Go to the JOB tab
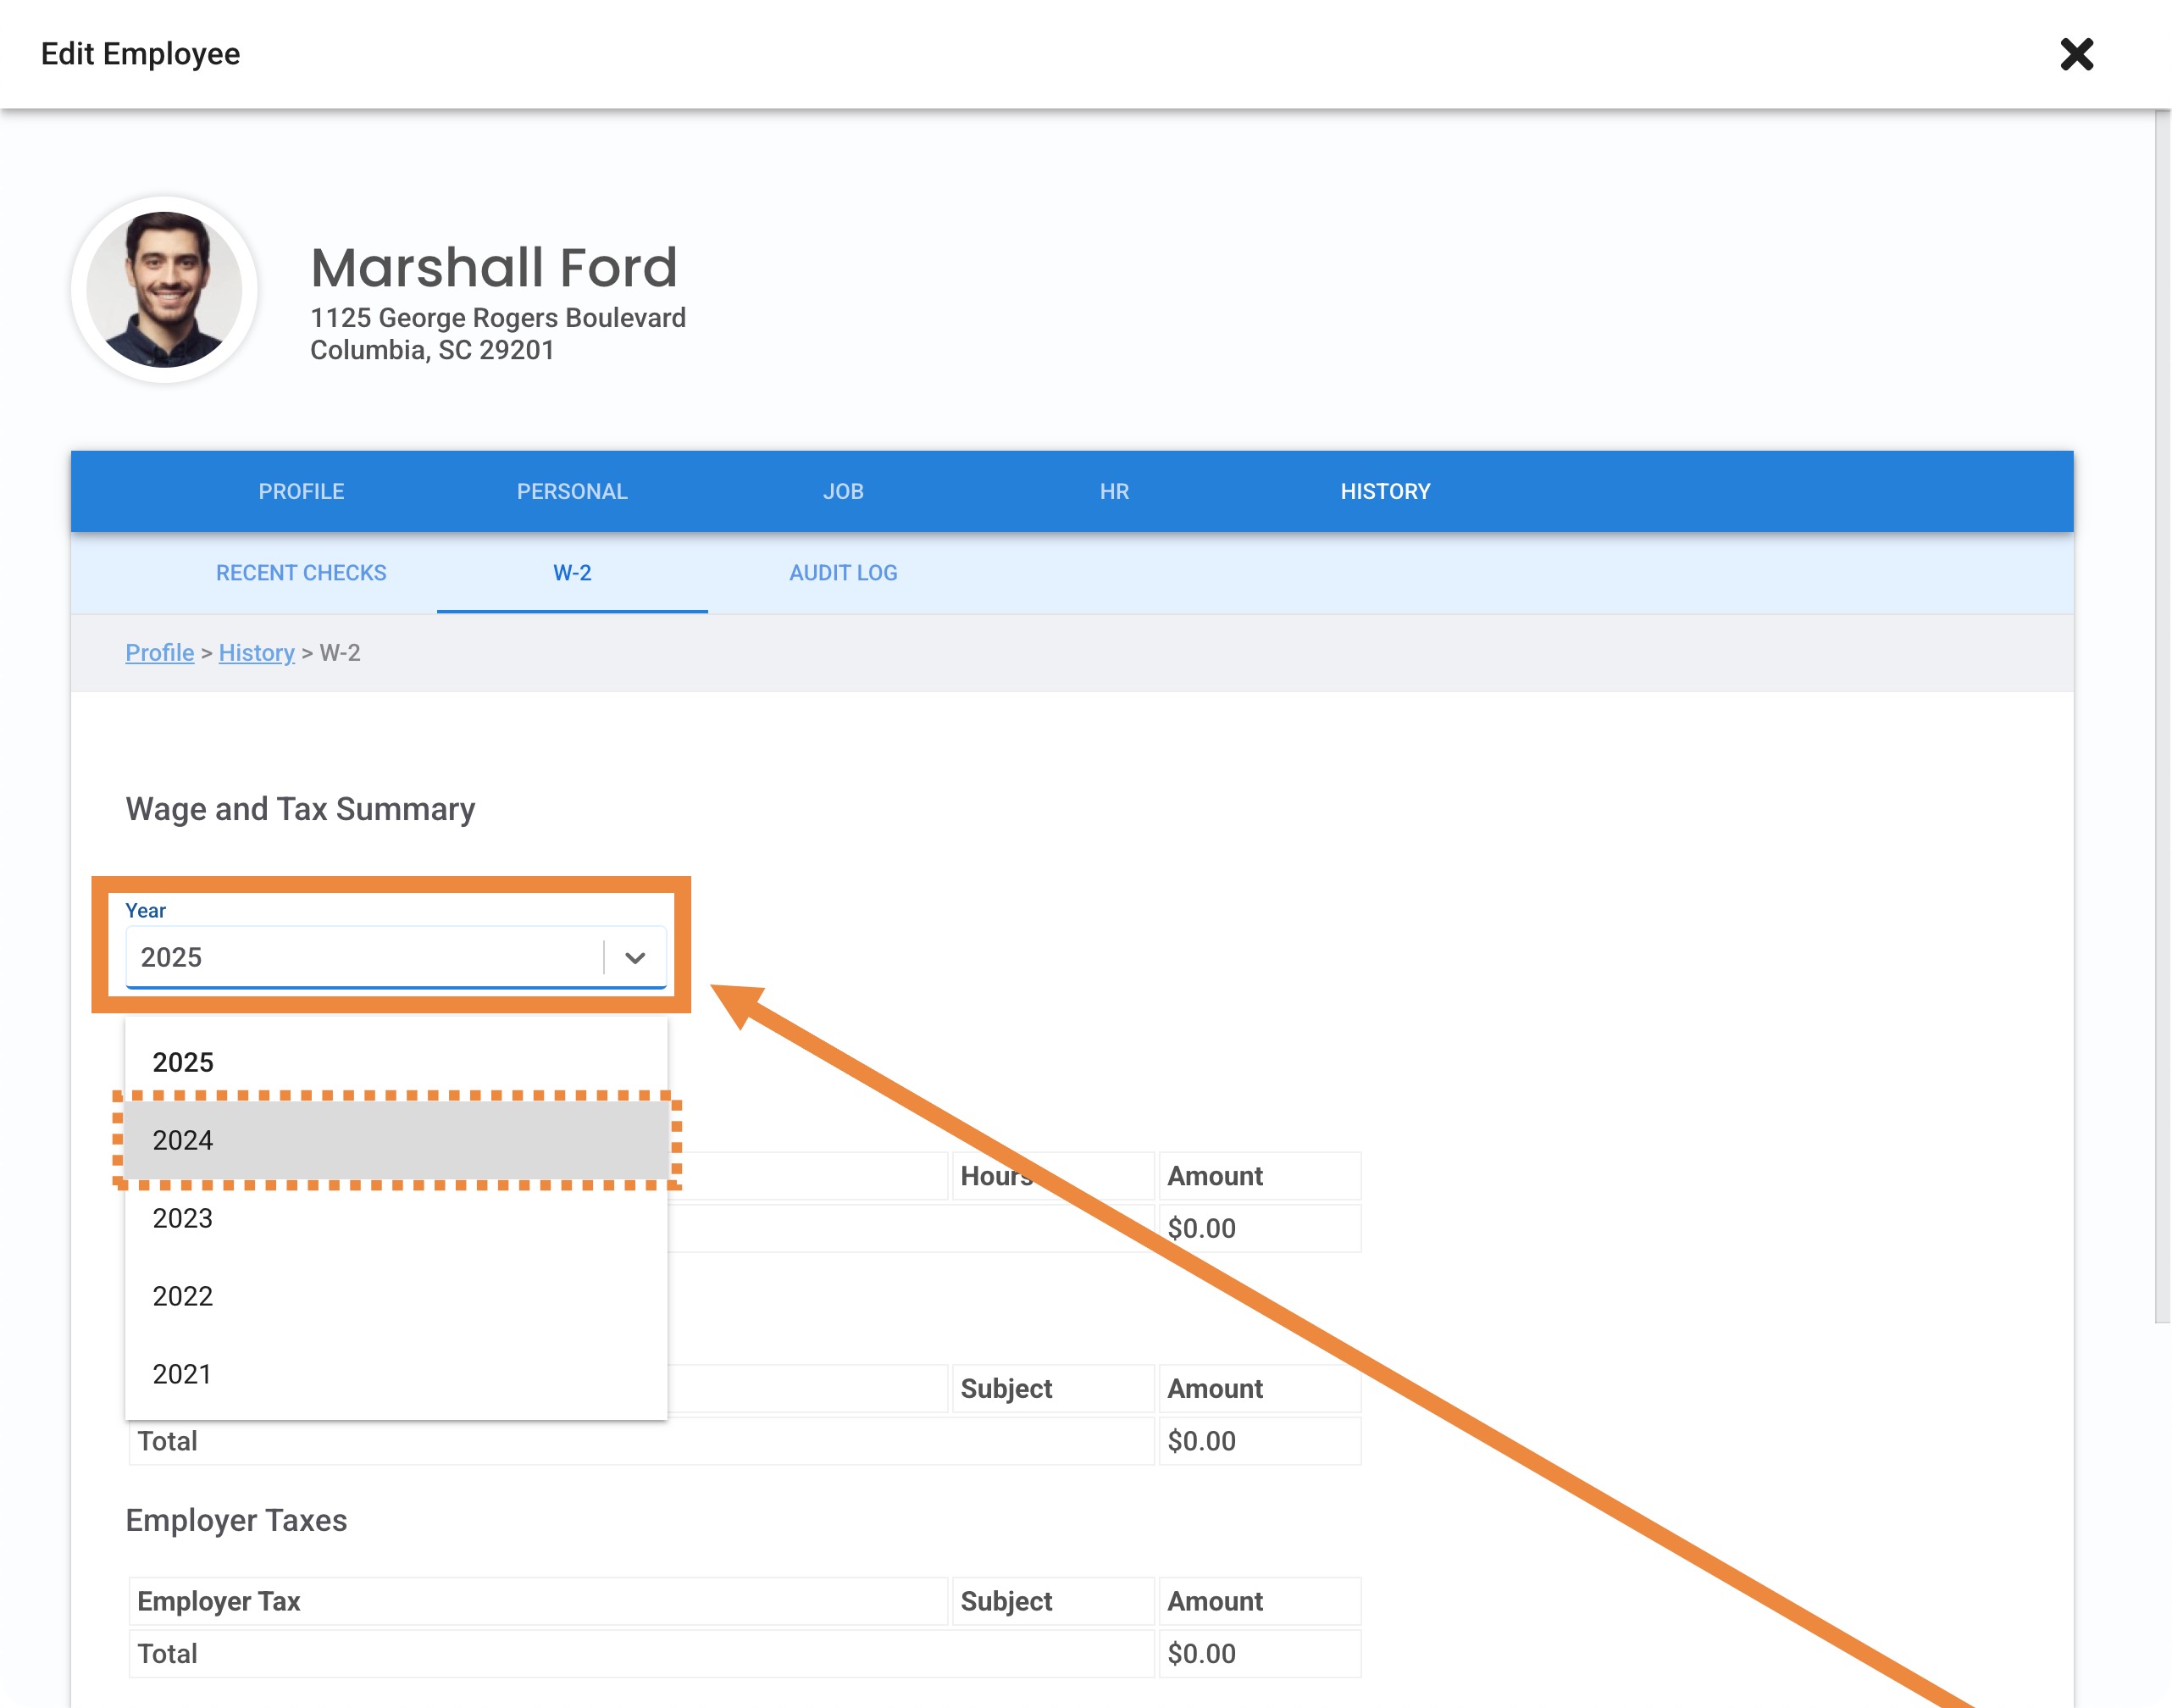Image resolution: width=2172 pixels, height=1708 pixels. pos(843,491)
